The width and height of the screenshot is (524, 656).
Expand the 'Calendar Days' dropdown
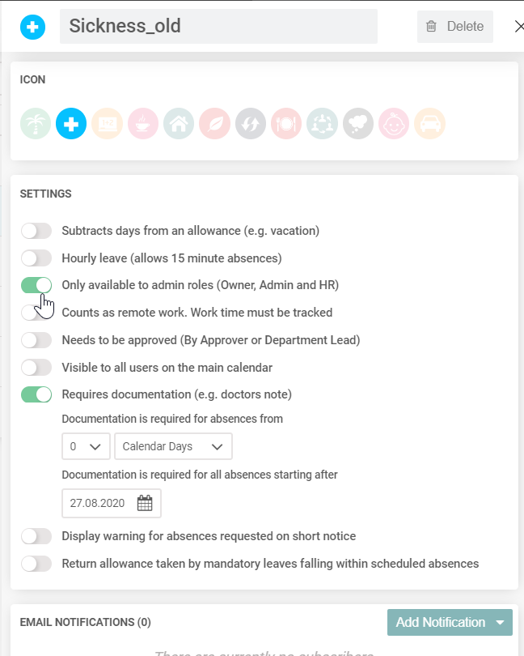click(173, 446)
